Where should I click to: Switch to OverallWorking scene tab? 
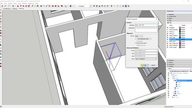(7, 9)
